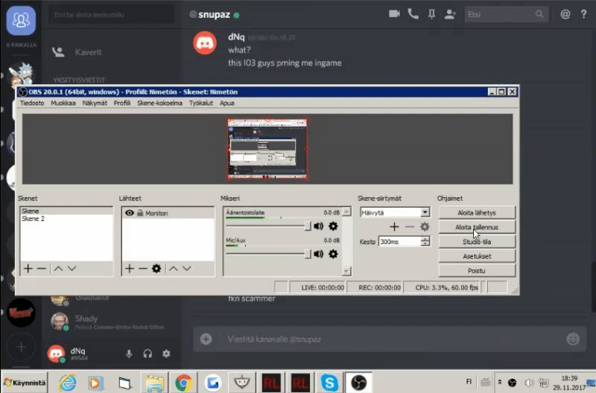Open the Työkalut menu
Image resolution: width=596 pixels, height=393 pixels.
click(201, 103)
